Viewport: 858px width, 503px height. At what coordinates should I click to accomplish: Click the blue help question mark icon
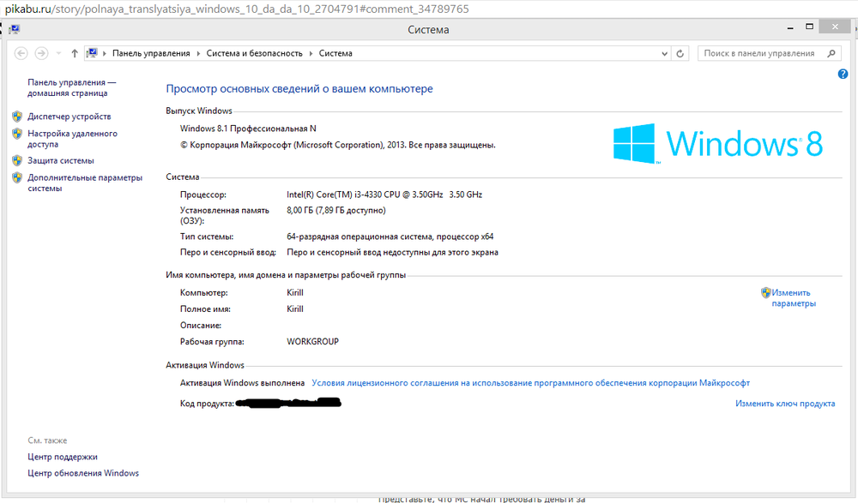coord(843,75)
